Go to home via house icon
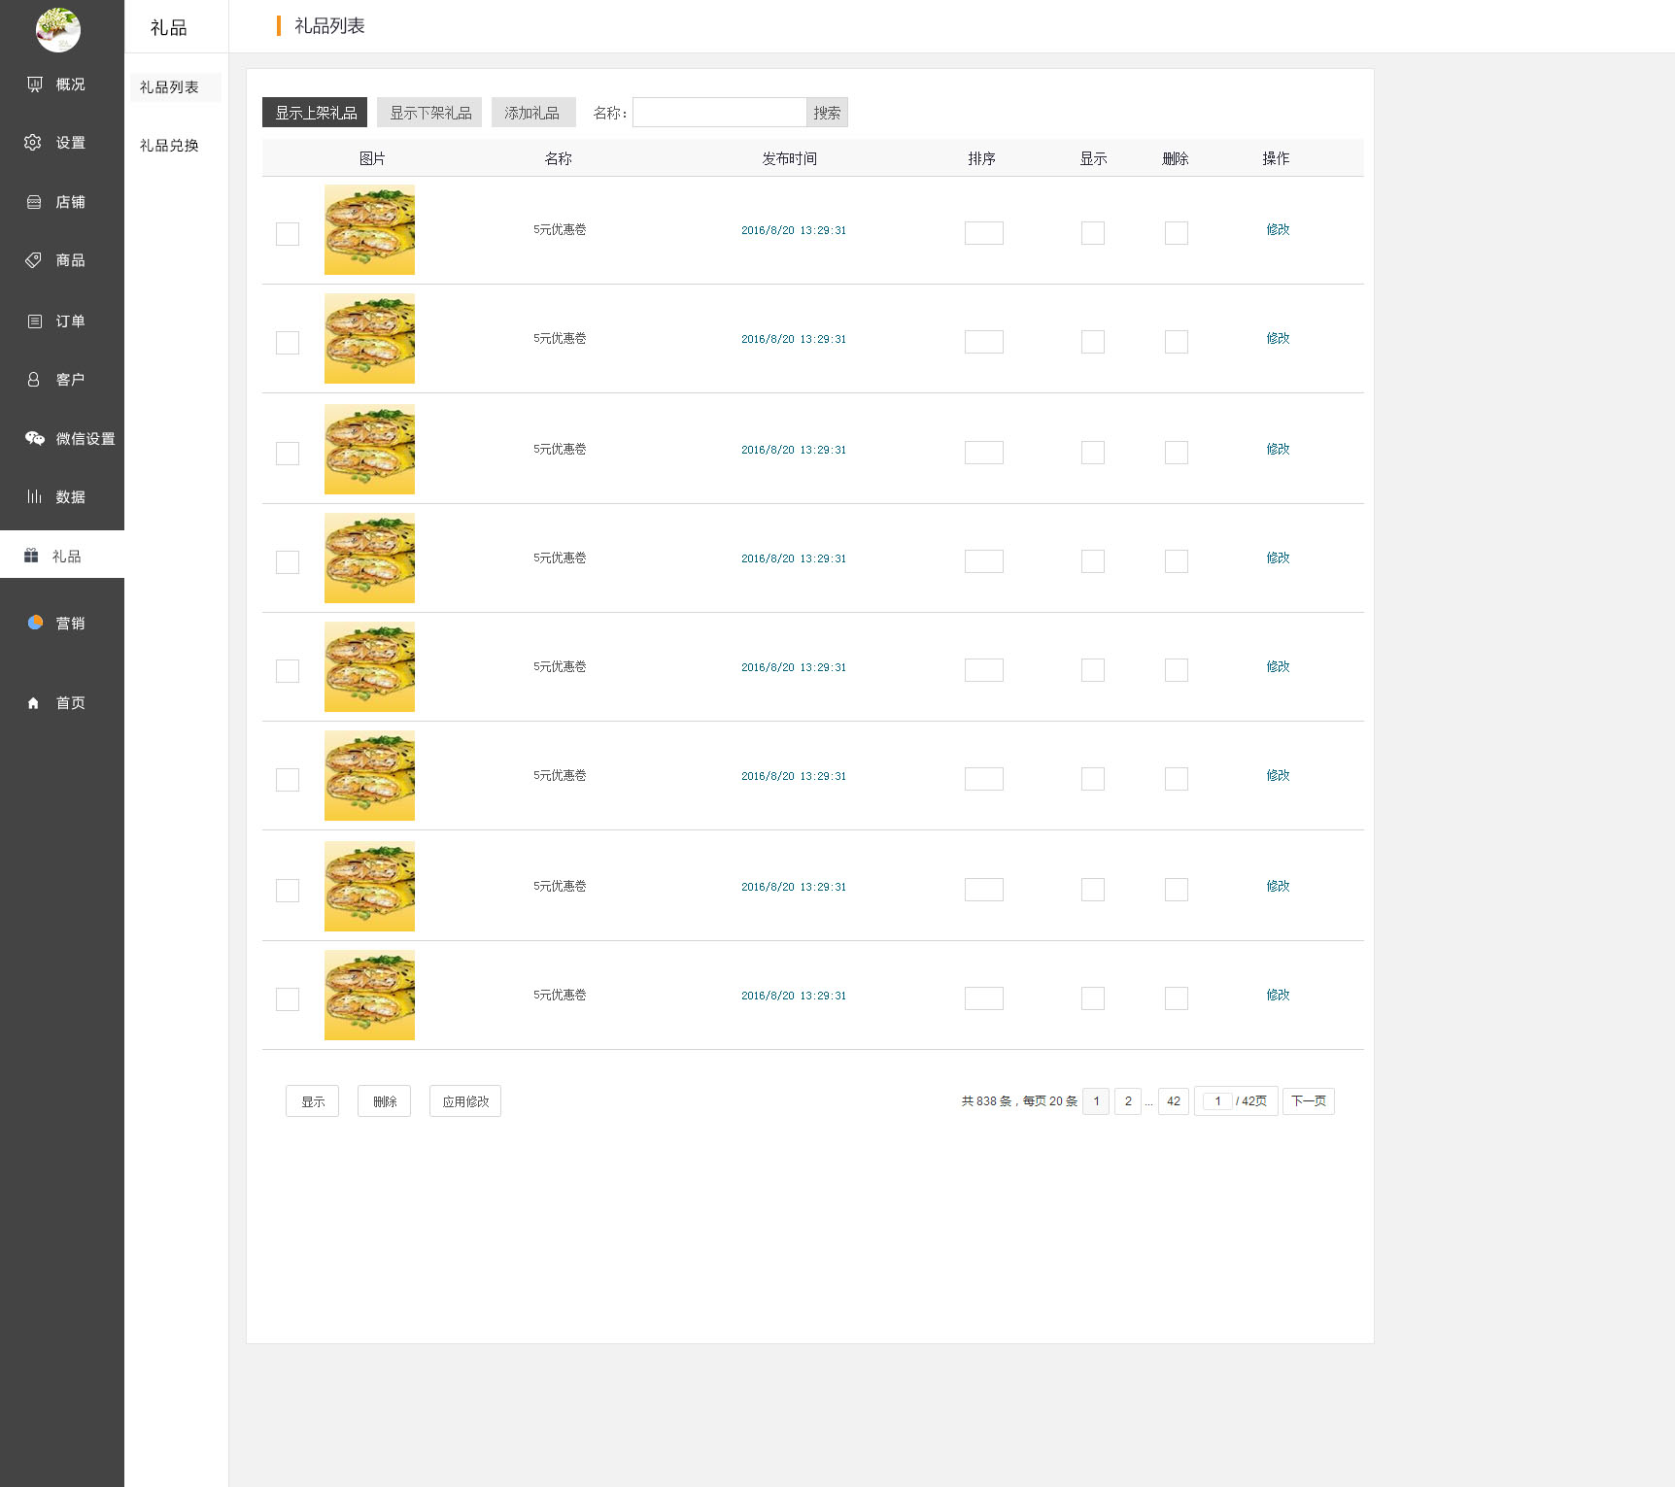 point(34,703)
